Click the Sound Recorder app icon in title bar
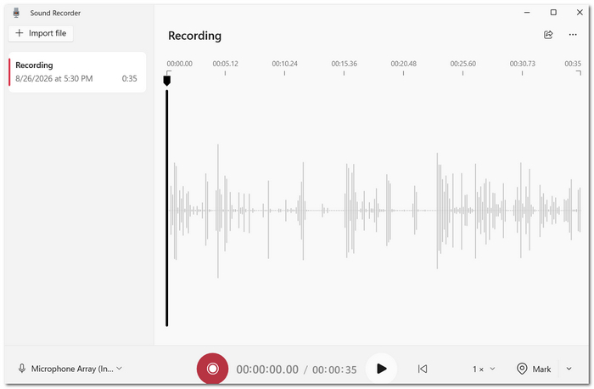 (16, 13)
